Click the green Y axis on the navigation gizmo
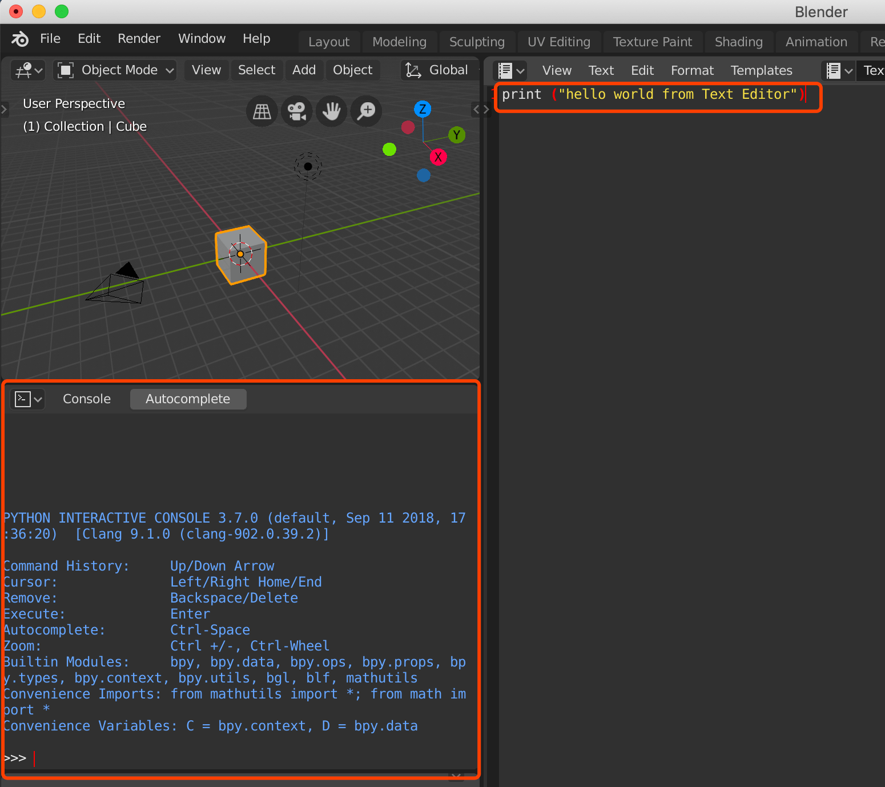 (x=457, y=135)
